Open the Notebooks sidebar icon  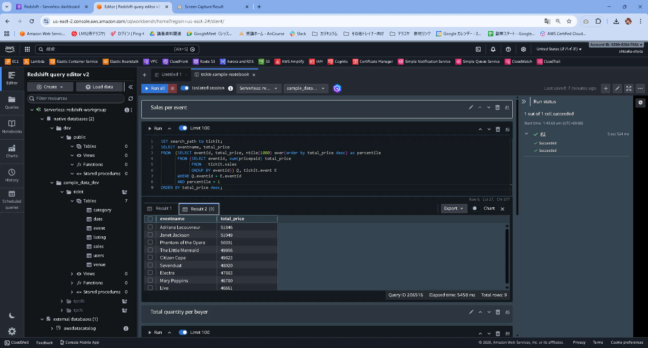point(12,127)
